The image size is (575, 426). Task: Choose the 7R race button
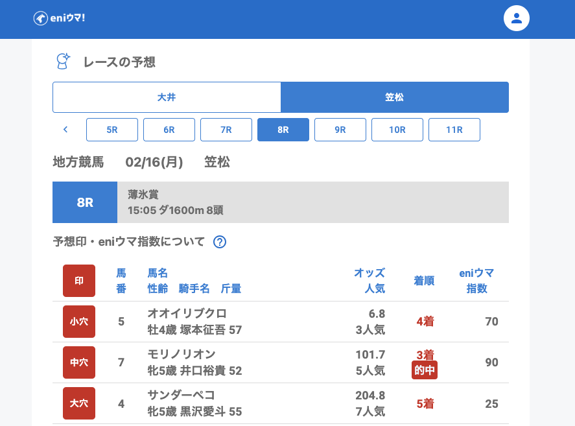(226, 130)
